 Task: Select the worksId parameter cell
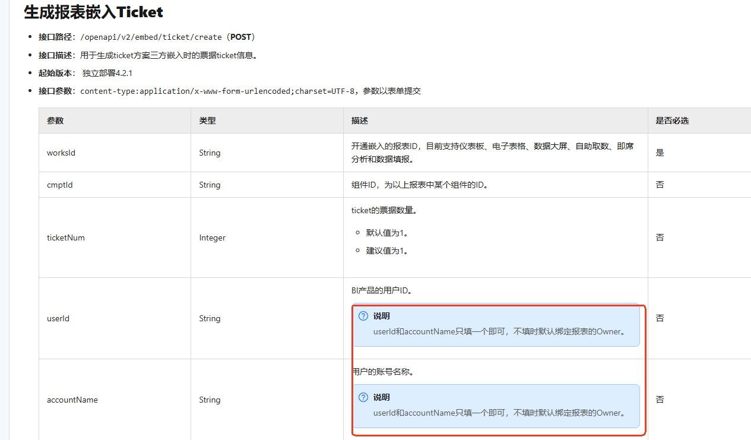pos(61,153)
